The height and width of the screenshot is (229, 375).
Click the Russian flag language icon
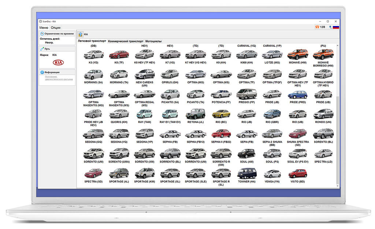[336, 27]
